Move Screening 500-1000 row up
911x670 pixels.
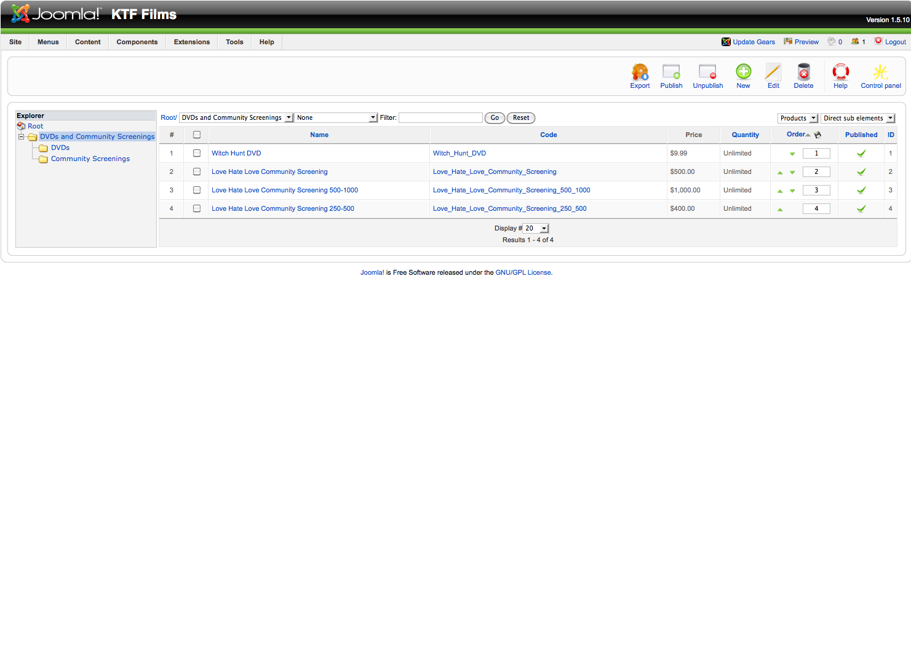click(780, 191)
